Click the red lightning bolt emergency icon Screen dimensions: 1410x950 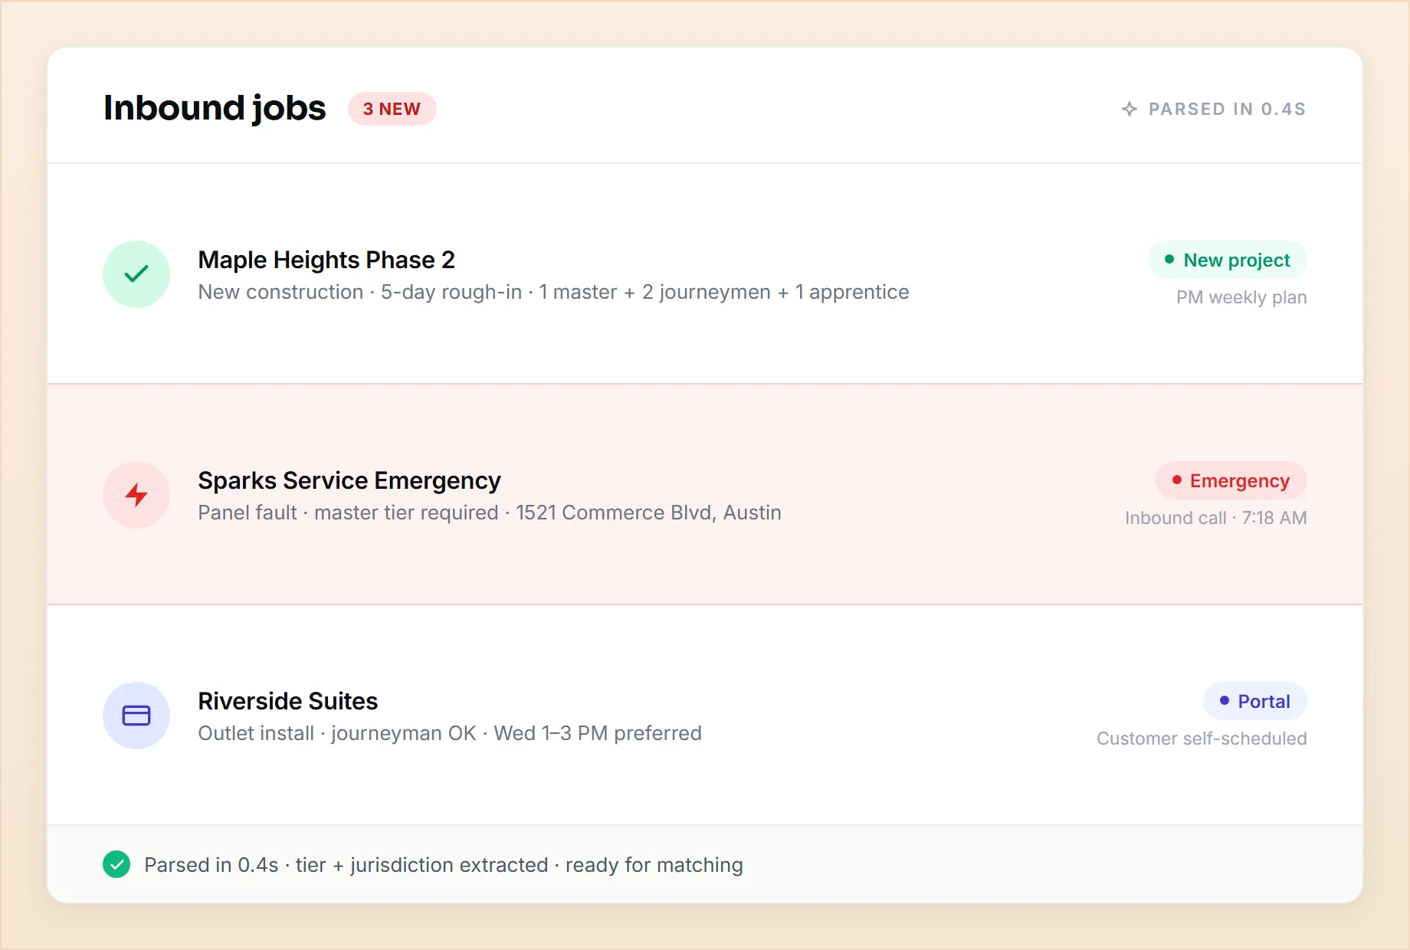coord(136,495)
